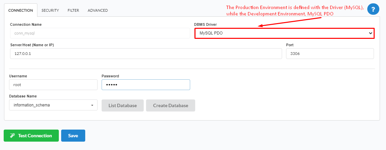Click the List Database button
This screenshot has height=150, width=386.
pos(123,105)
